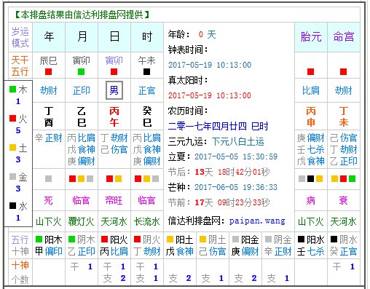Click the 辛 正财 hidden stem entry

coord(49,138)
